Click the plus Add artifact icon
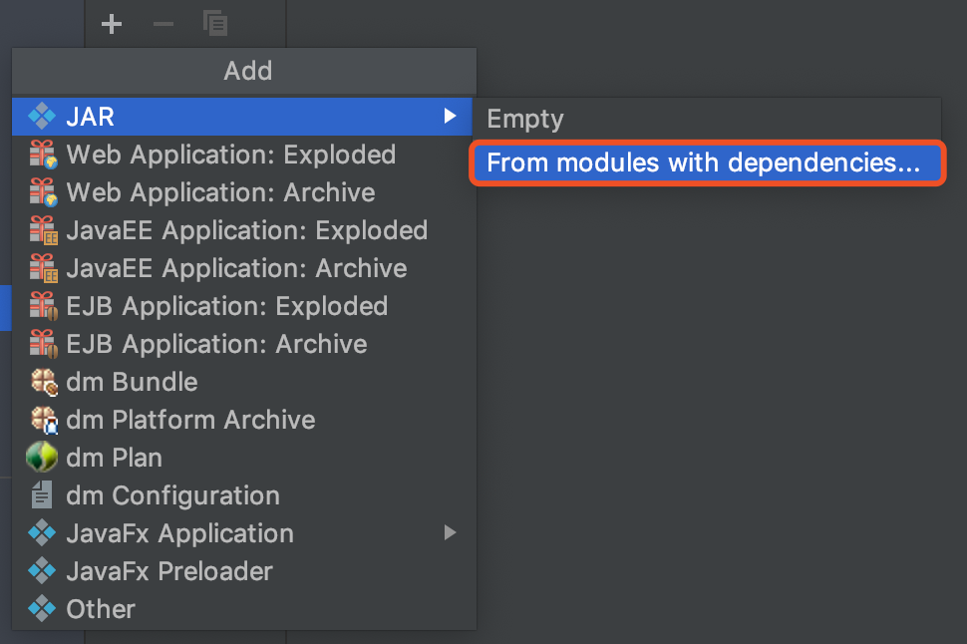The width and height of the screenshot is (967, 644). 112,24
